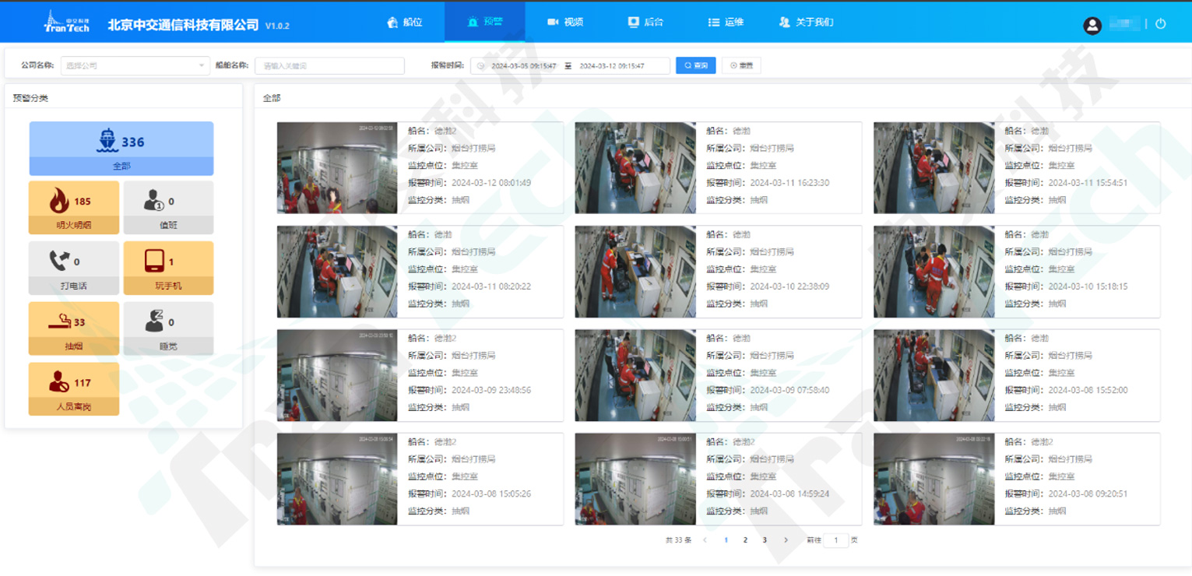Screen dimensions: 1192x576
Task: Select the 睡觉 sleeping category
Action: (168, 328)
